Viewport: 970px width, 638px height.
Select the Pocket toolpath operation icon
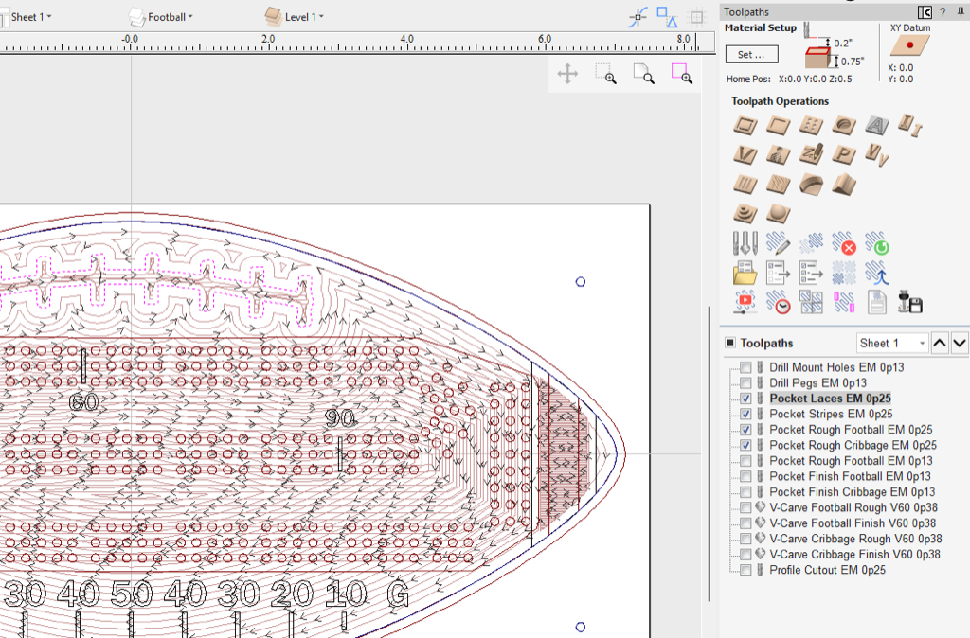(x=779, y=126)
